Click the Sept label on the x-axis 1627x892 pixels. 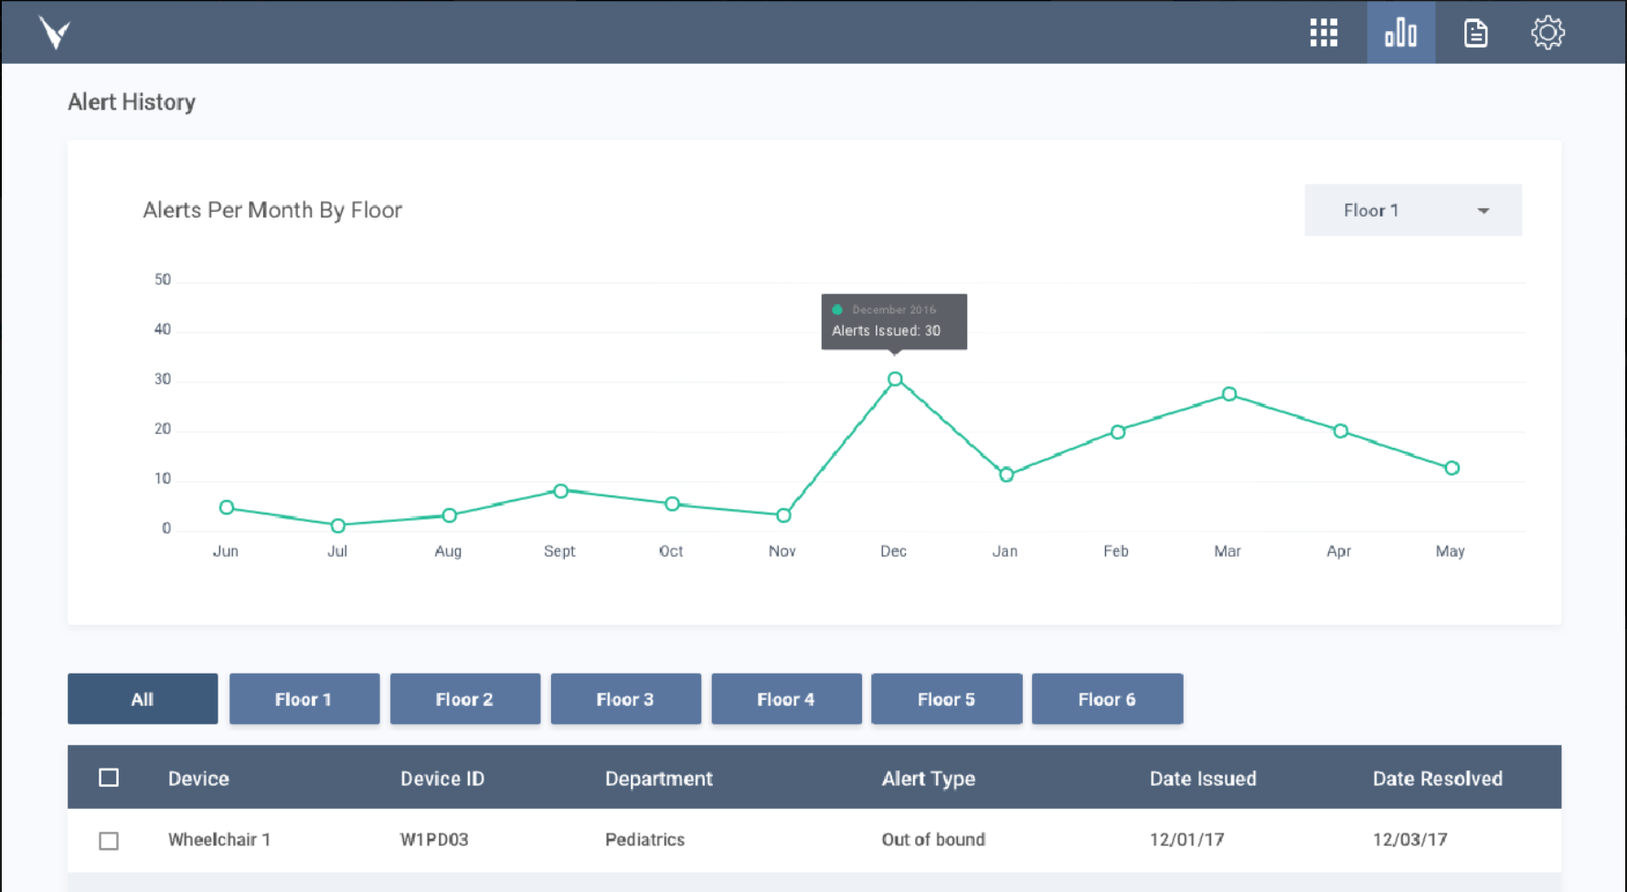click(559, 551)
